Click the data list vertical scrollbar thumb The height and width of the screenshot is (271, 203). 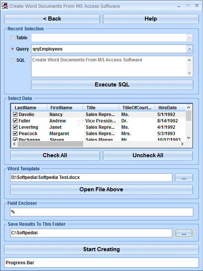tap(189, 116)
